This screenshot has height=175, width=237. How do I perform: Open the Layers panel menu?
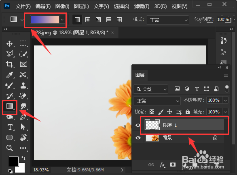[226, 75]
